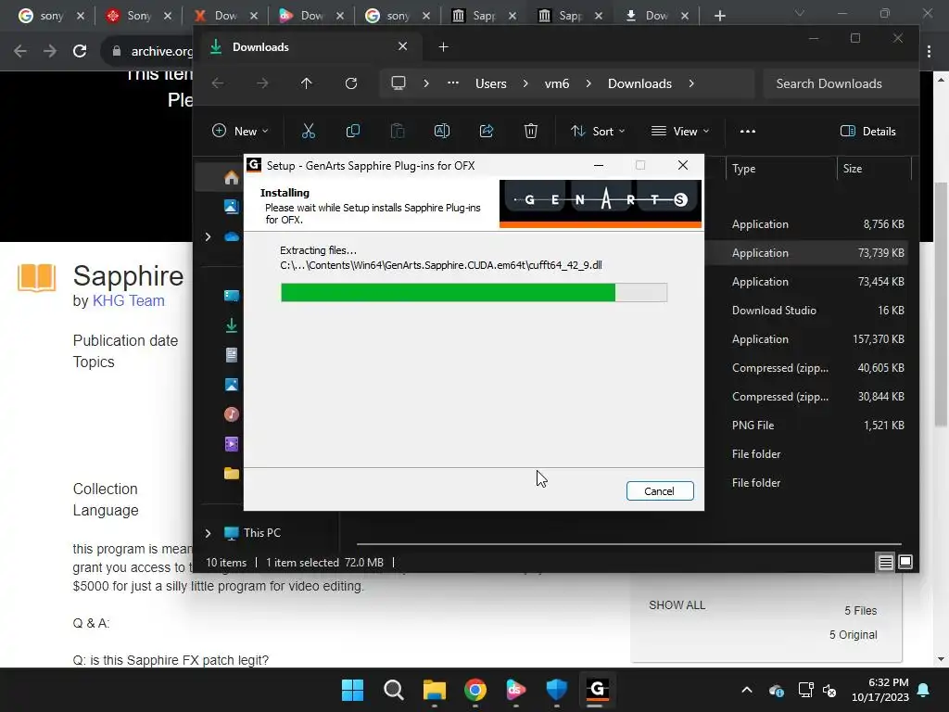Open File Explorer from the taskbar
Viewport: 949px width, 712px height.
click(435, 690)
